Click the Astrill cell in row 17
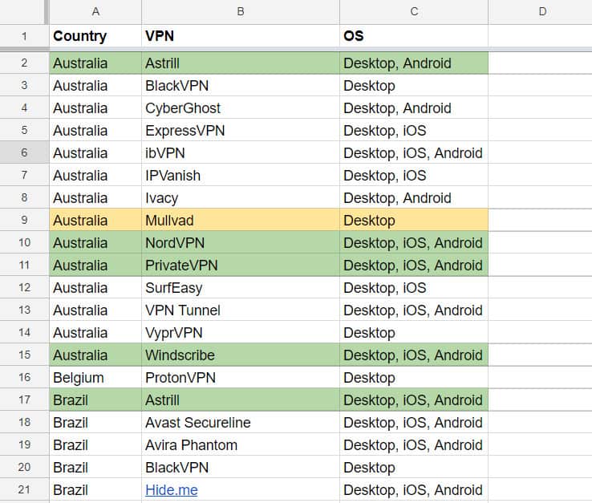The image size is (592, 503). pos(241,400)
